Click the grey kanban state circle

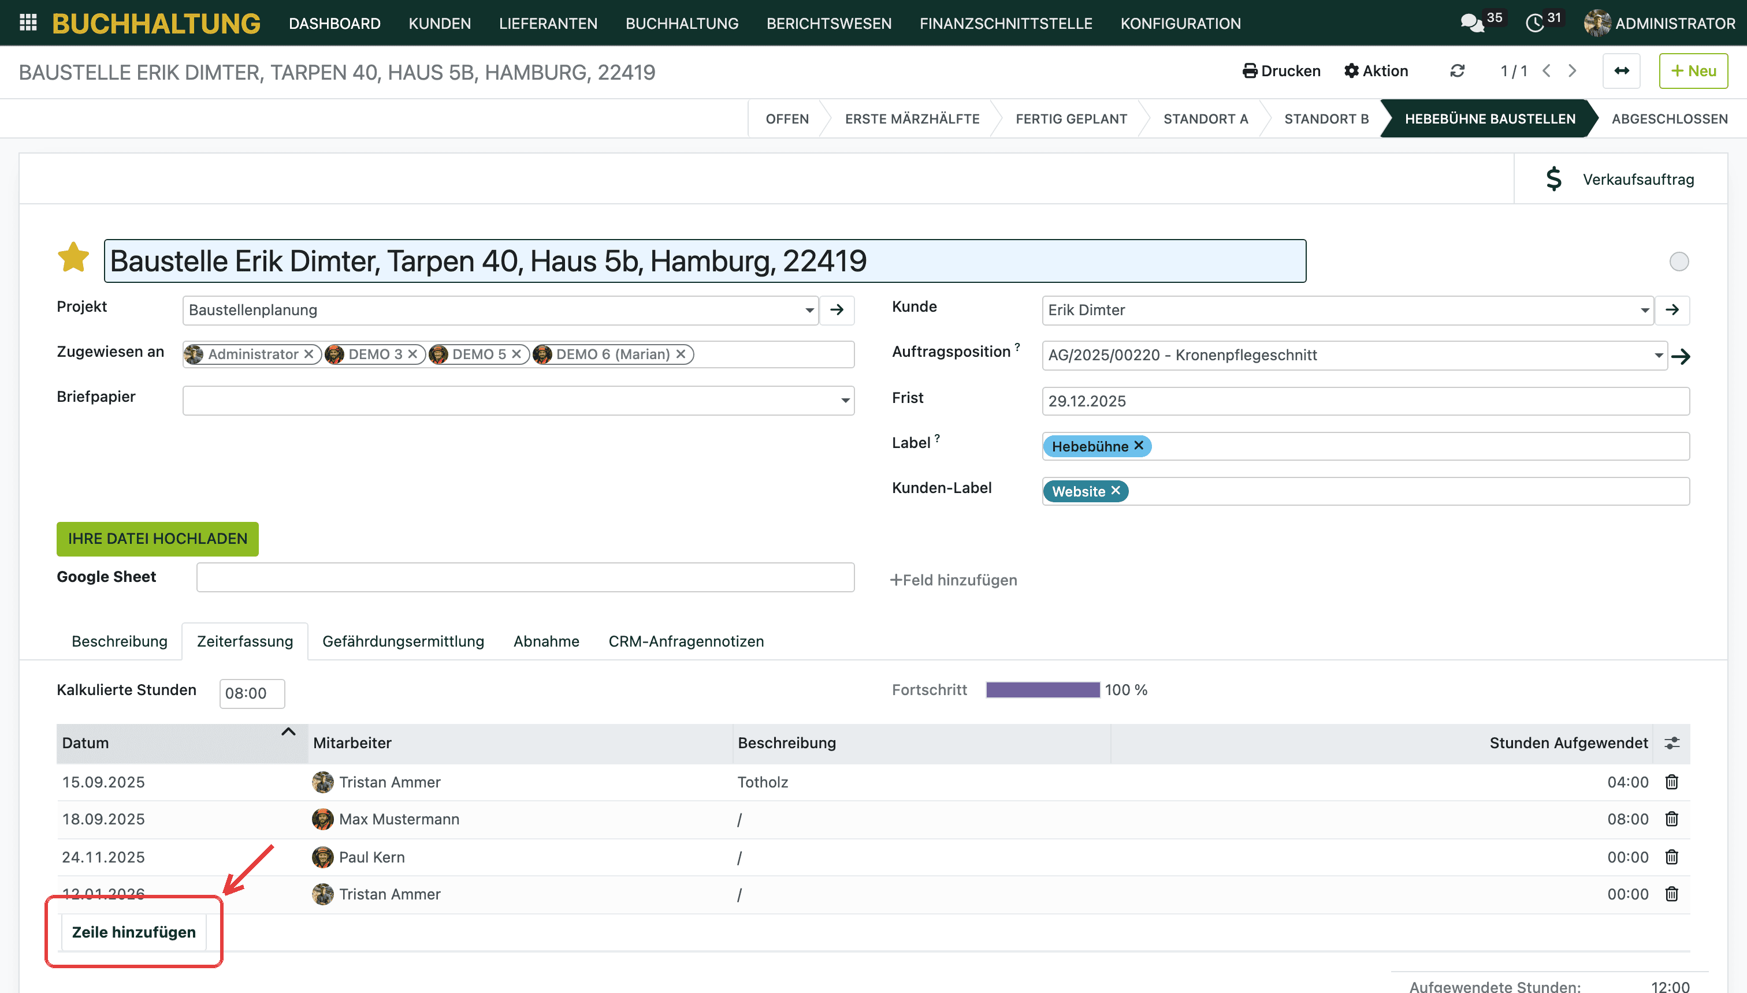[x=1679, y=261]
